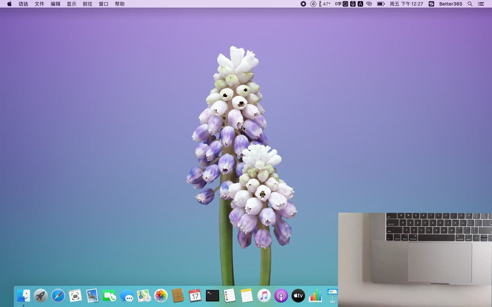Open Finder from the Dock

point(24,296)
